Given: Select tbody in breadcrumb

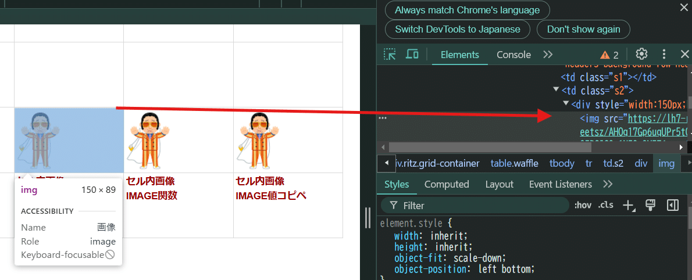Looking at the screenshot, I should (562, 164).
